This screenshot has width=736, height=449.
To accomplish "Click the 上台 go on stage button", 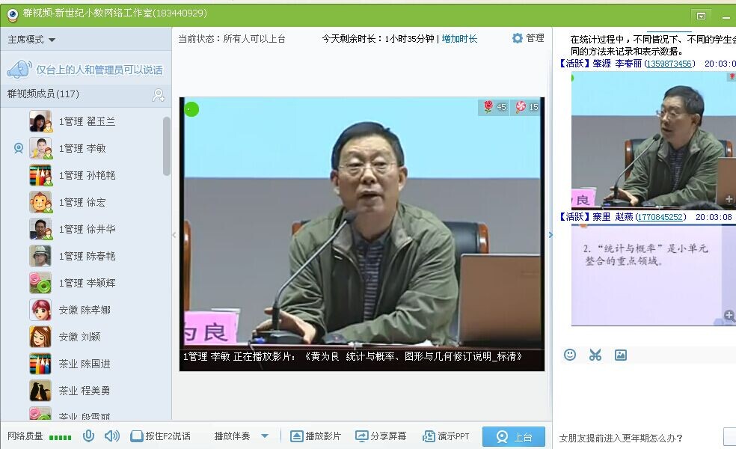I will (513, 437).
